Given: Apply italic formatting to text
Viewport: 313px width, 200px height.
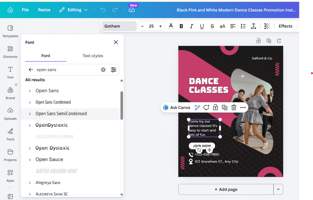Looking at the screenshot, I should 192,26.
